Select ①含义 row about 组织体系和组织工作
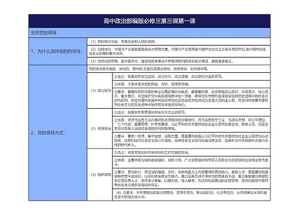This screenshot has width=299, height=215. pos(191,152)
